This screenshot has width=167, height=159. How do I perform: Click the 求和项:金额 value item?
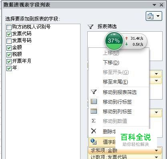point(125,151)
